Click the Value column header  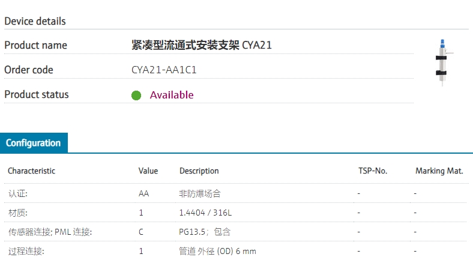(148, 171)
